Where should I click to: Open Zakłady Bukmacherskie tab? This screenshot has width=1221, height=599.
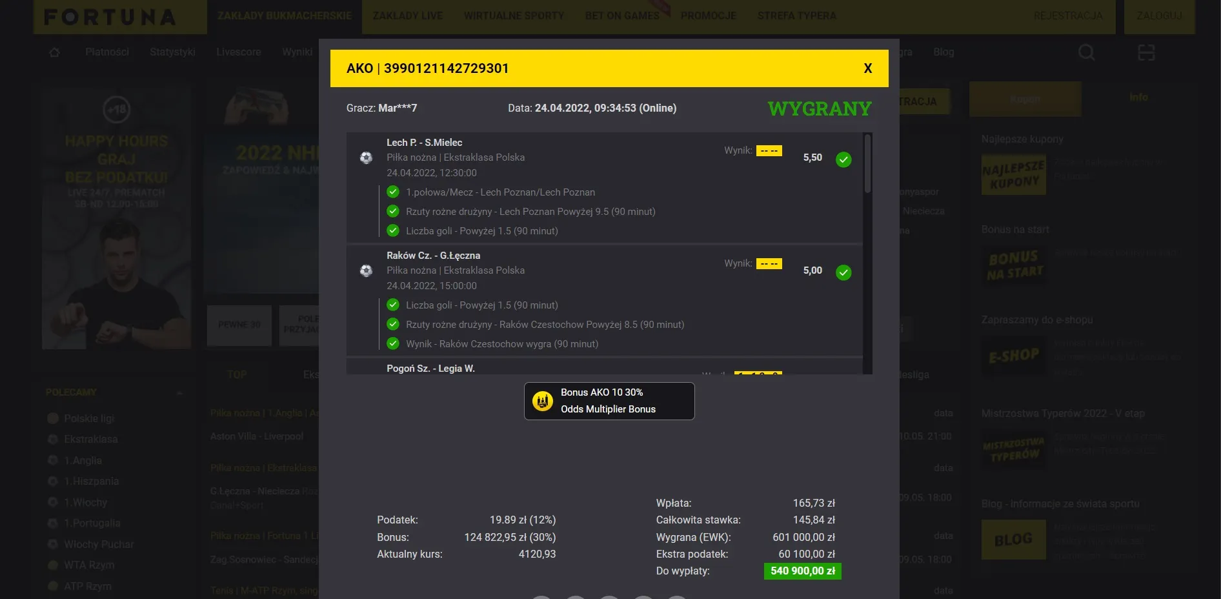coord(285,15)
